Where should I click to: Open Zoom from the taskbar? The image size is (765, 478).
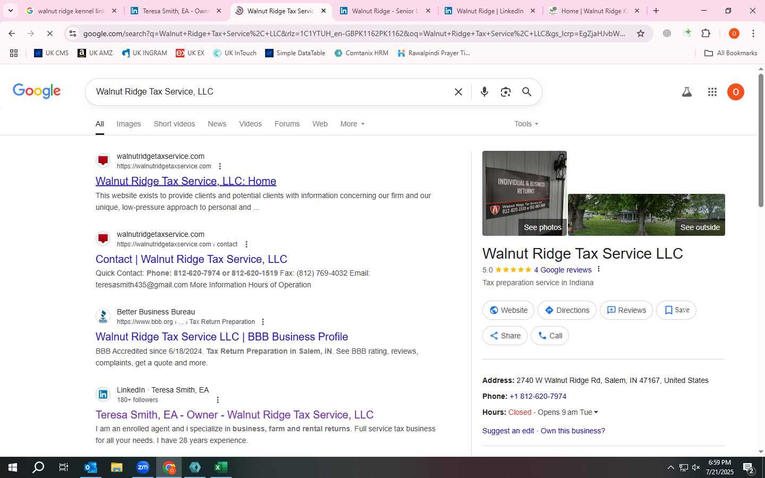tap(143, 467)
